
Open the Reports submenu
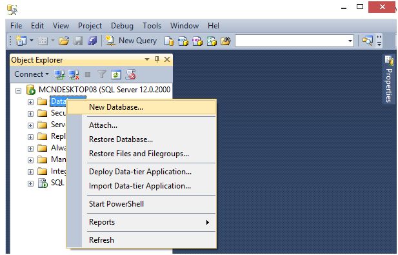141,222
